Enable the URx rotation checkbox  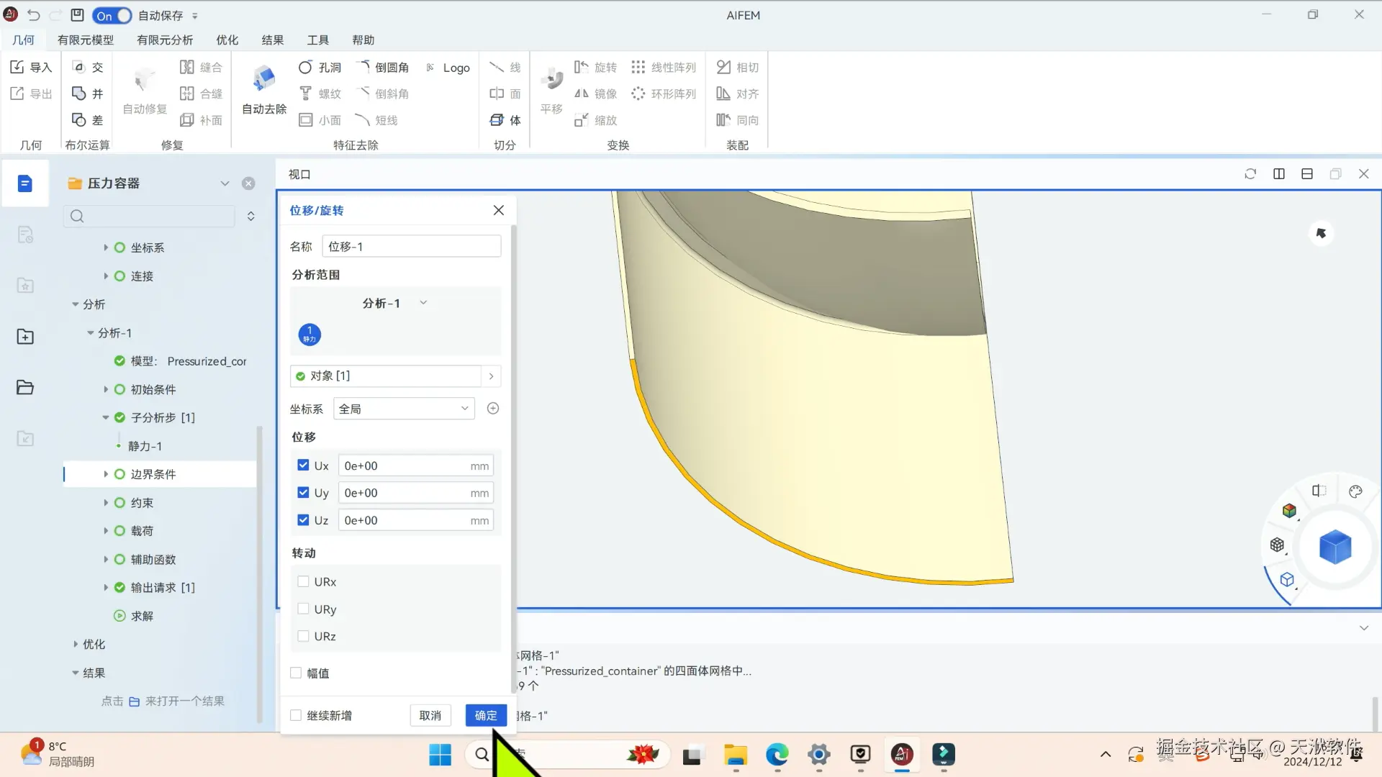(x=303, y=582)
